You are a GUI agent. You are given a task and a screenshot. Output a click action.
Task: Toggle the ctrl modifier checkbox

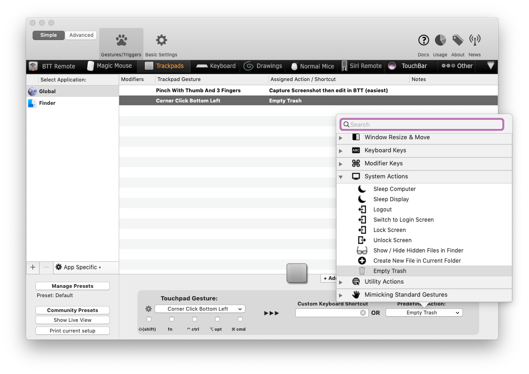click(x=195, y=319)
